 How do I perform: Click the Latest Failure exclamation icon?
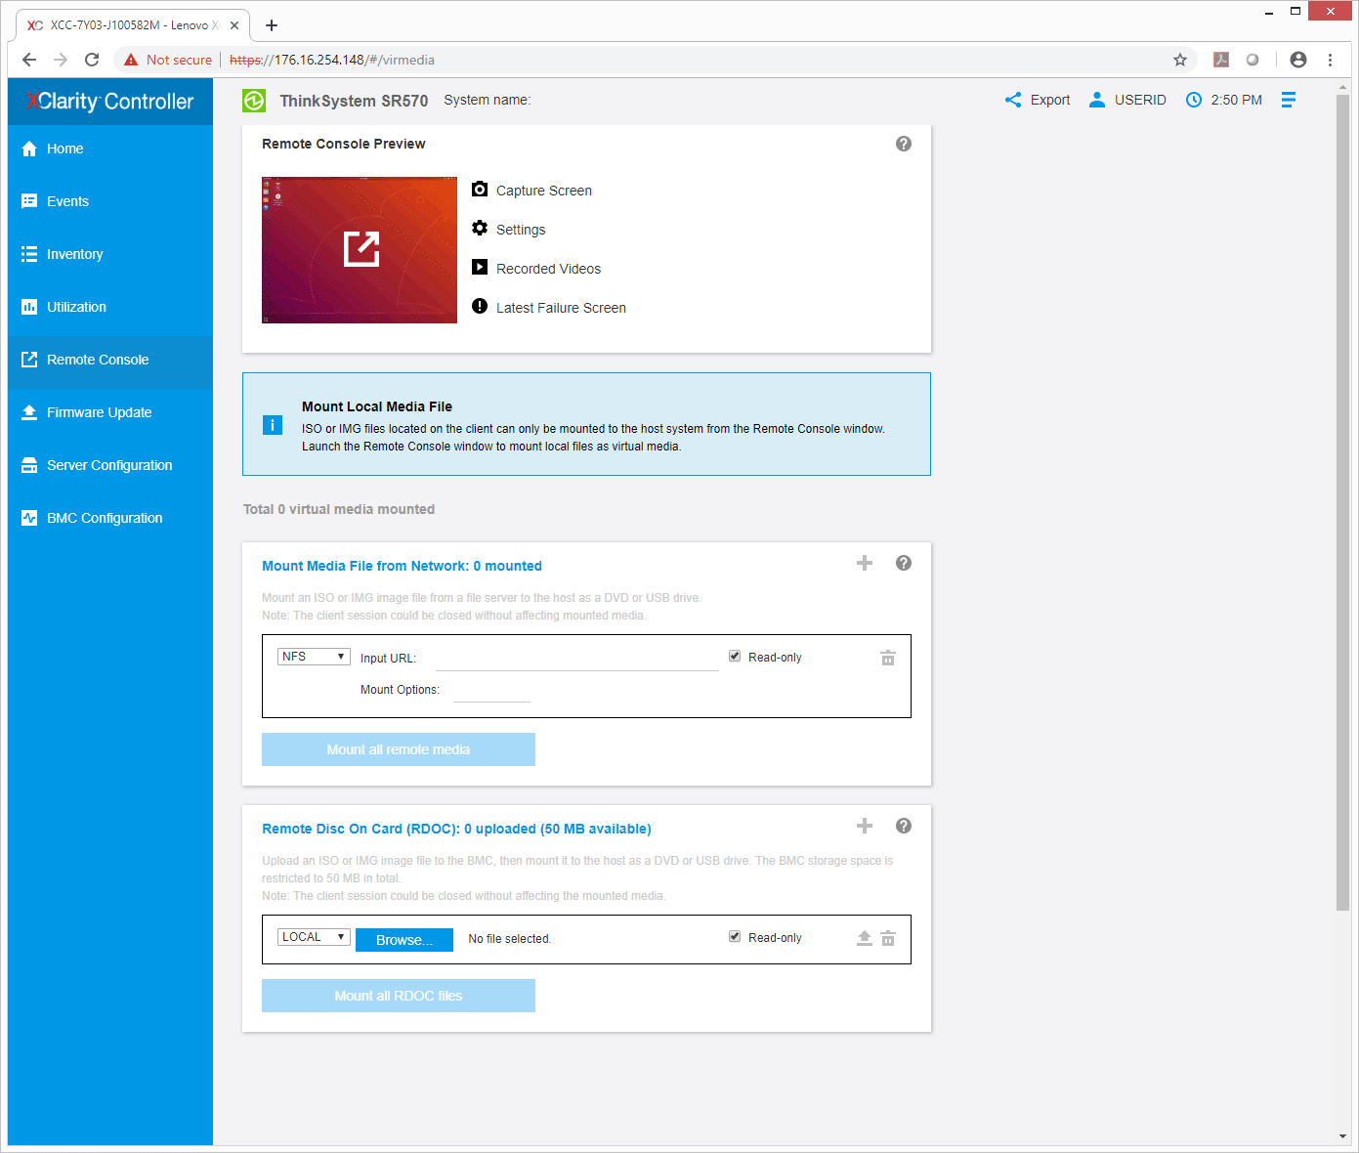(x=480, y=307)
